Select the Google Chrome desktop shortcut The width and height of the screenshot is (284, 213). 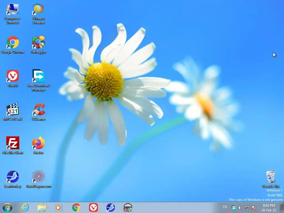(x=13, y=45)
